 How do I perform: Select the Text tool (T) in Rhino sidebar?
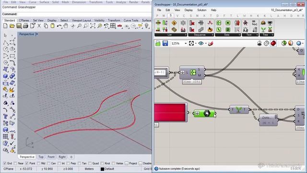tap(5, 116)
